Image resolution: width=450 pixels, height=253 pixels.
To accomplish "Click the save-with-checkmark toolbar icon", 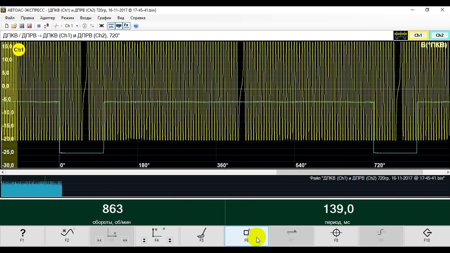I will click(x=30, y=26).
